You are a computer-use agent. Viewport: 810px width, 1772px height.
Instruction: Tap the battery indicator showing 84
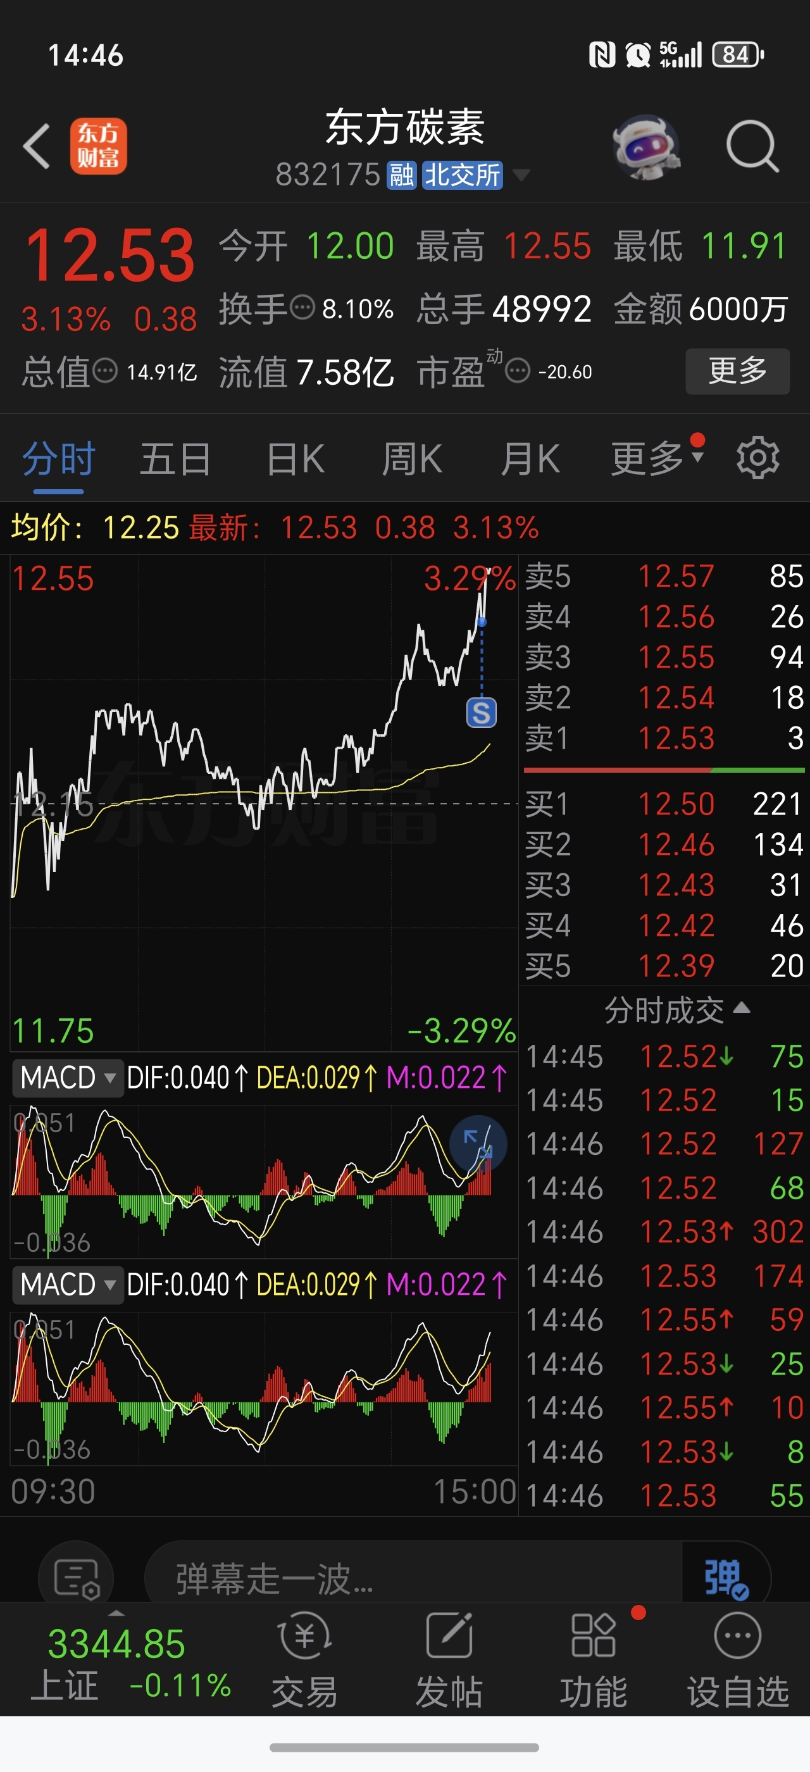click(x=738, y=54)
